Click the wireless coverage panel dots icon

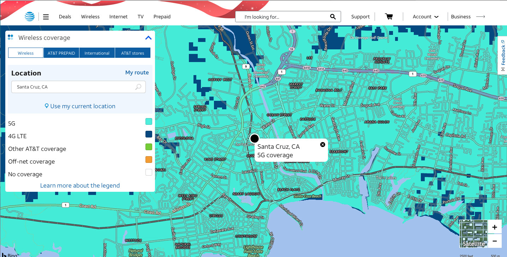tap(11, 37)
